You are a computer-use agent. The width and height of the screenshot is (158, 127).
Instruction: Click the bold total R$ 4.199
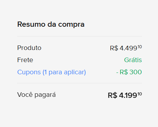125,95
